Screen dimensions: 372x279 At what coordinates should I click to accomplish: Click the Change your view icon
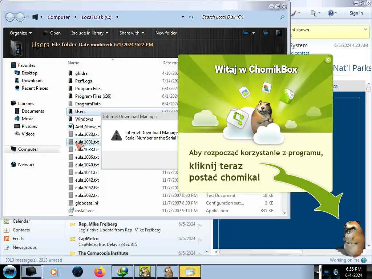246,33
